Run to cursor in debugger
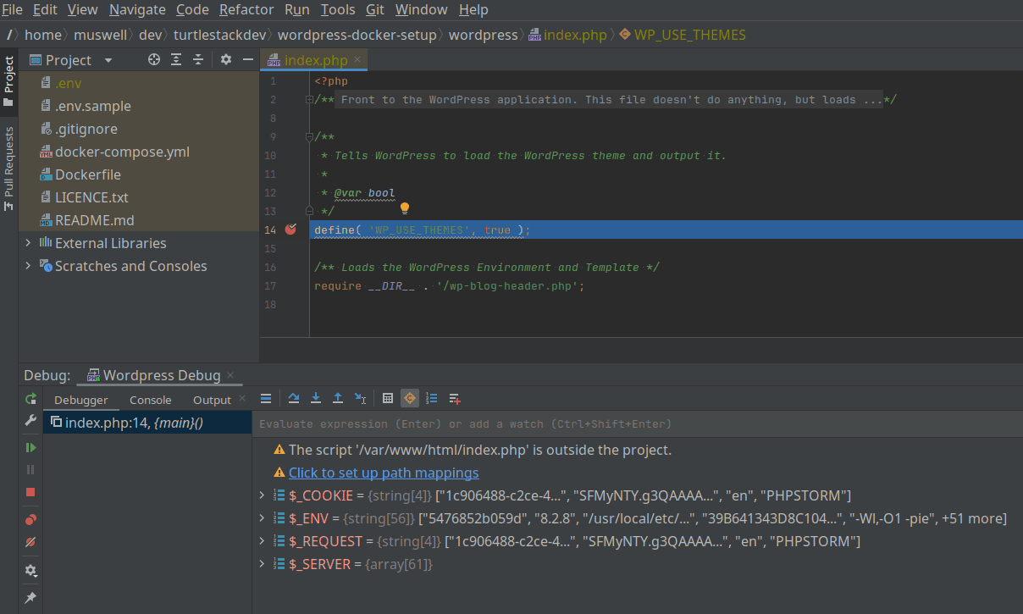The image size is (1023, 614). [360, 398]
